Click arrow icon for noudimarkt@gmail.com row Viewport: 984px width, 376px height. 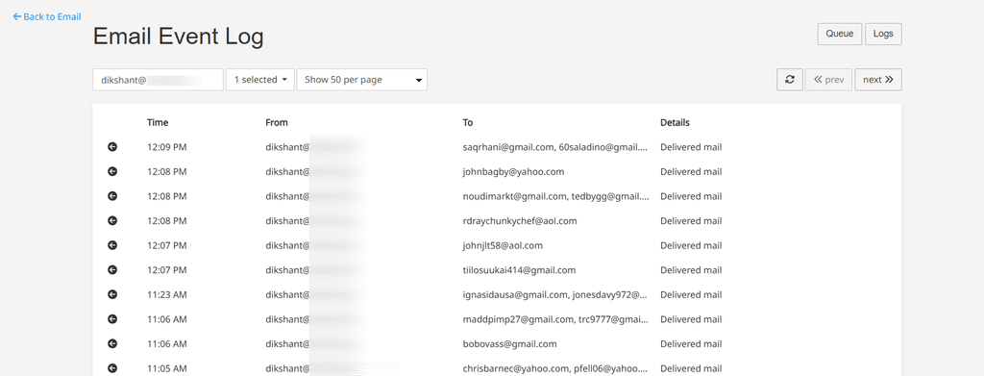point(112,196)
